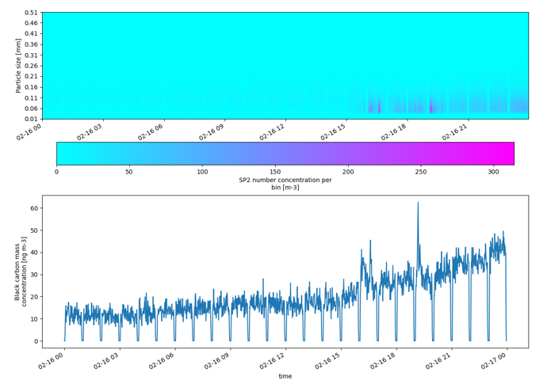Click '02-16 06' tick under the heatmap
Viewport: 547px width, 392px height.
tap(151, 131)
